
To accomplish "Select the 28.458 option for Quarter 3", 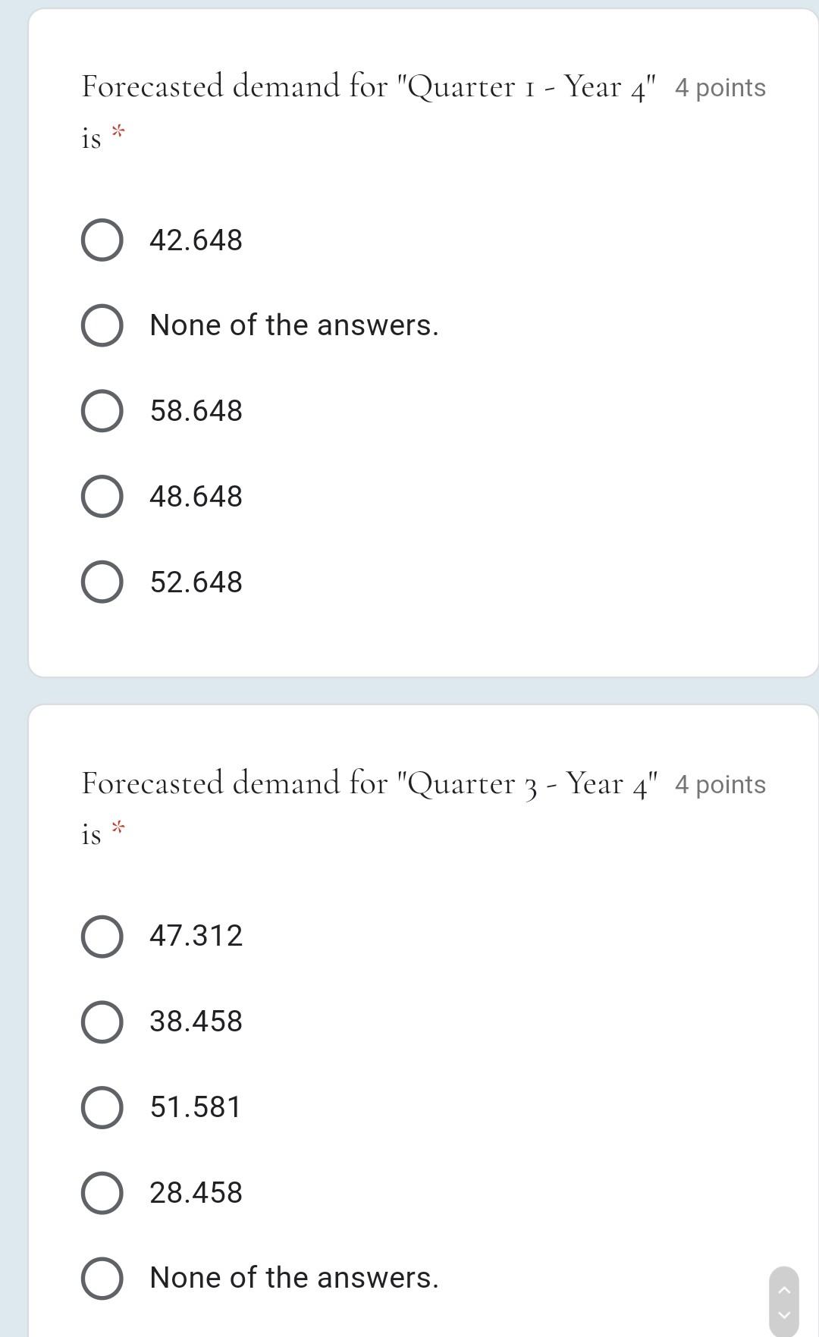I will (x=102, y=1193).
